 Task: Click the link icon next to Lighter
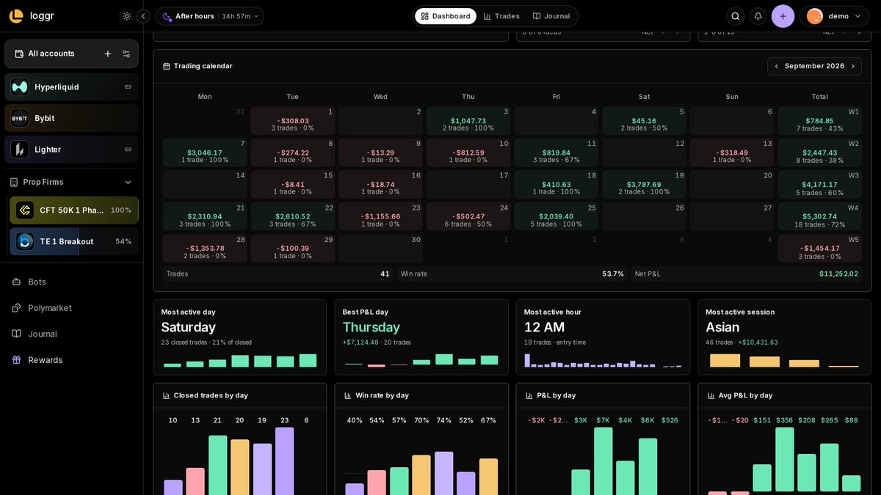128,150
